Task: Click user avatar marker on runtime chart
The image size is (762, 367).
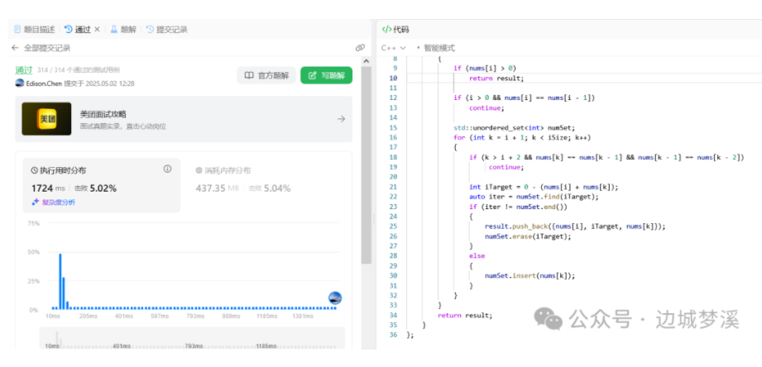Action: pos(335,298)
